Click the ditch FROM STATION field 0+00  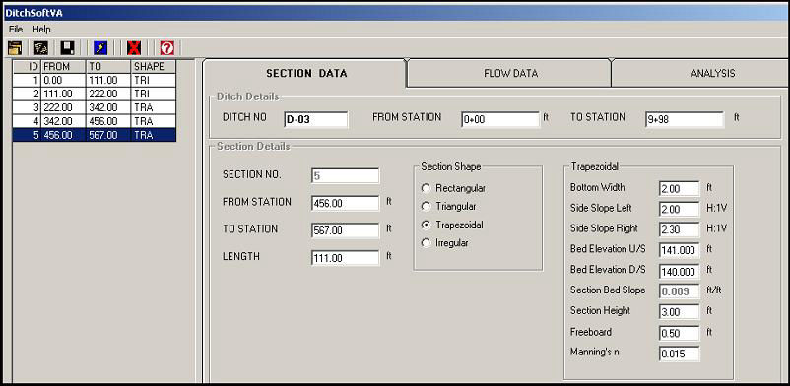coord(500,119)
